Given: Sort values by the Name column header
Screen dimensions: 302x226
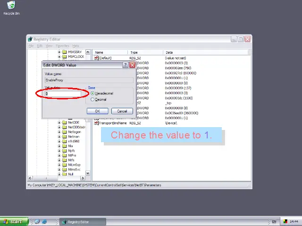Looking at the screenshot, I should tap(110, 52).
